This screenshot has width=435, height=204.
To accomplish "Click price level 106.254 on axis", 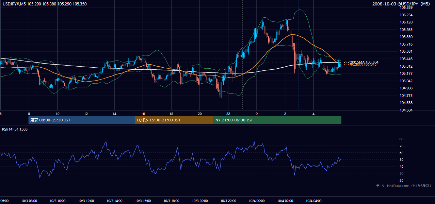I will pyautogui.click(x=406, y=15).
